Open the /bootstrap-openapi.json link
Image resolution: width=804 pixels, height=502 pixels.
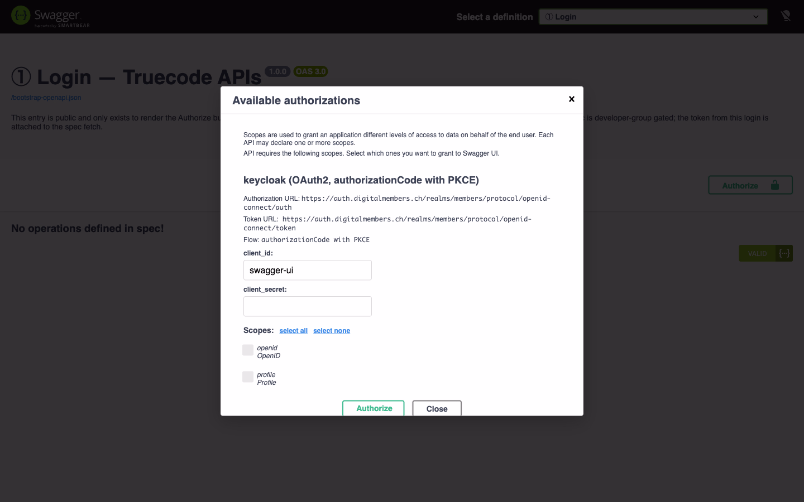[46, 98]
